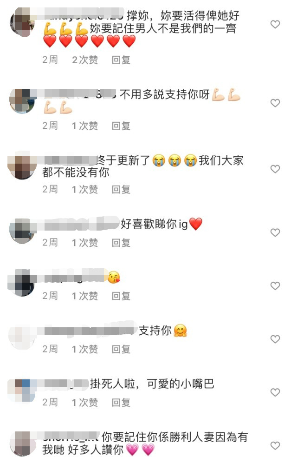This screenshot has height=457, width=297.
Task: Open avatar of 终于更新了 commenter
Action: pos(22,166)
